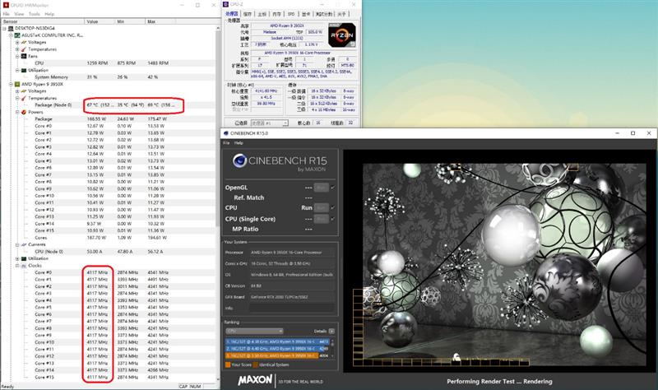
Task: Expand Voltages under ASUSTeK
Action: (x=17, y=43)
